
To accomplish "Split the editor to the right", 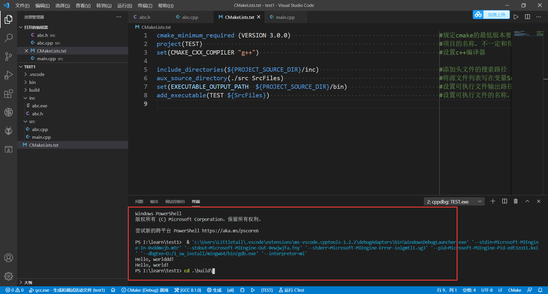I will [527, 17].
